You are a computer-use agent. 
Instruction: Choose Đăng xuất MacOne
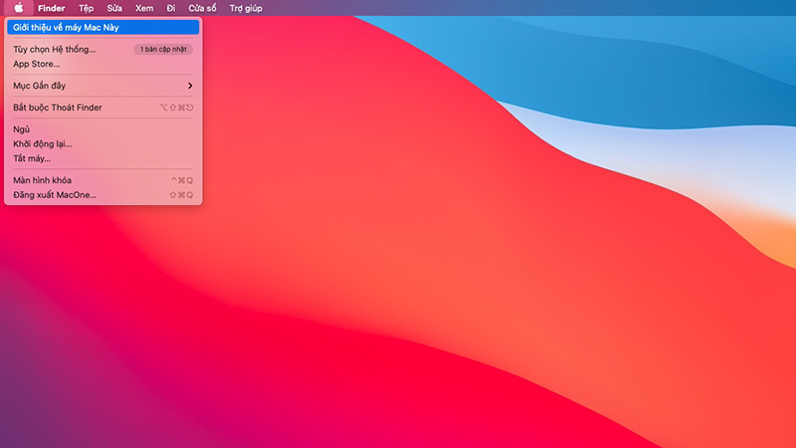[103, 195]
